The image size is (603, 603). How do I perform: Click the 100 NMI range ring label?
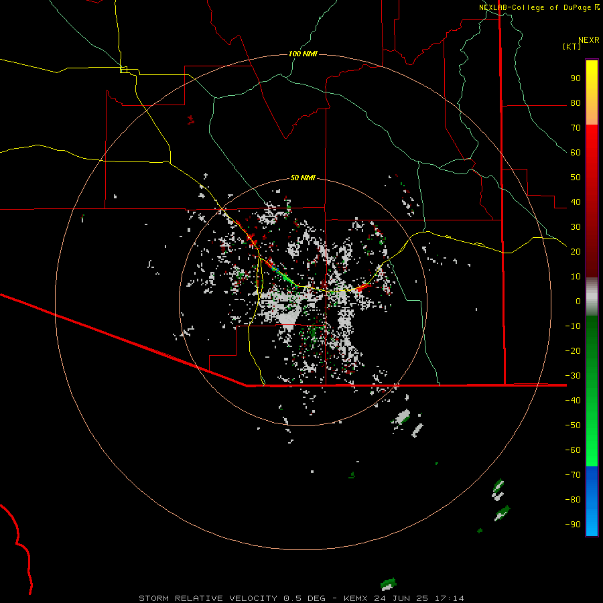[x=303, y=54]
